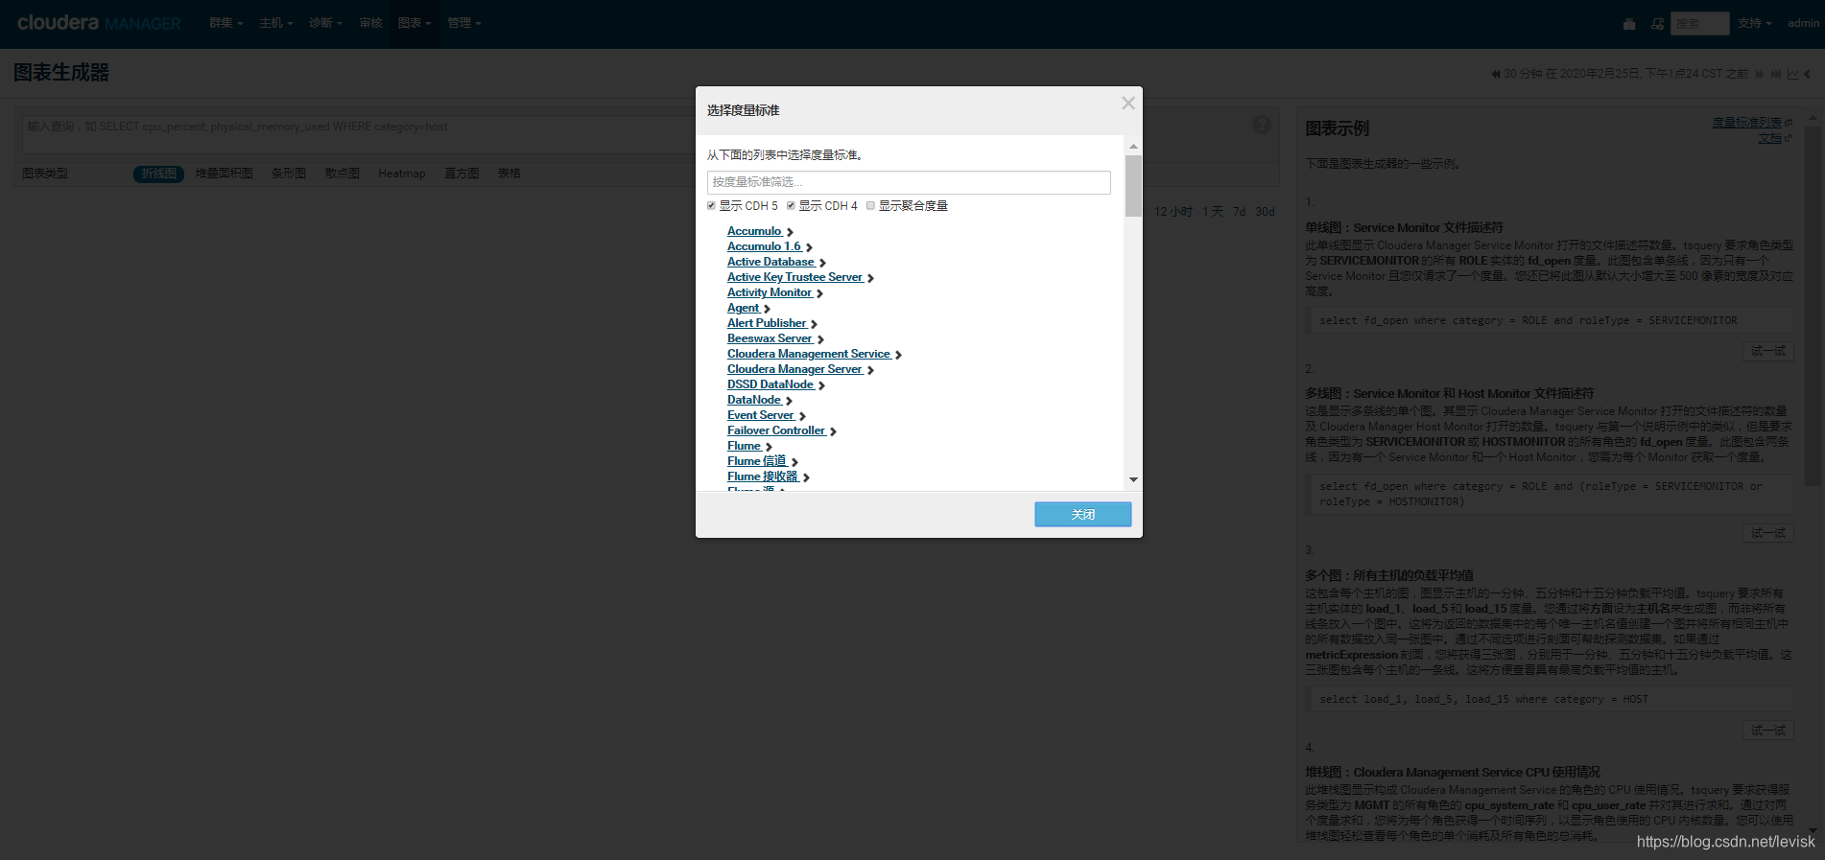Open the 诊断 menu
The width and height of the screenshot is (1825, 860).
click(326, 23)
